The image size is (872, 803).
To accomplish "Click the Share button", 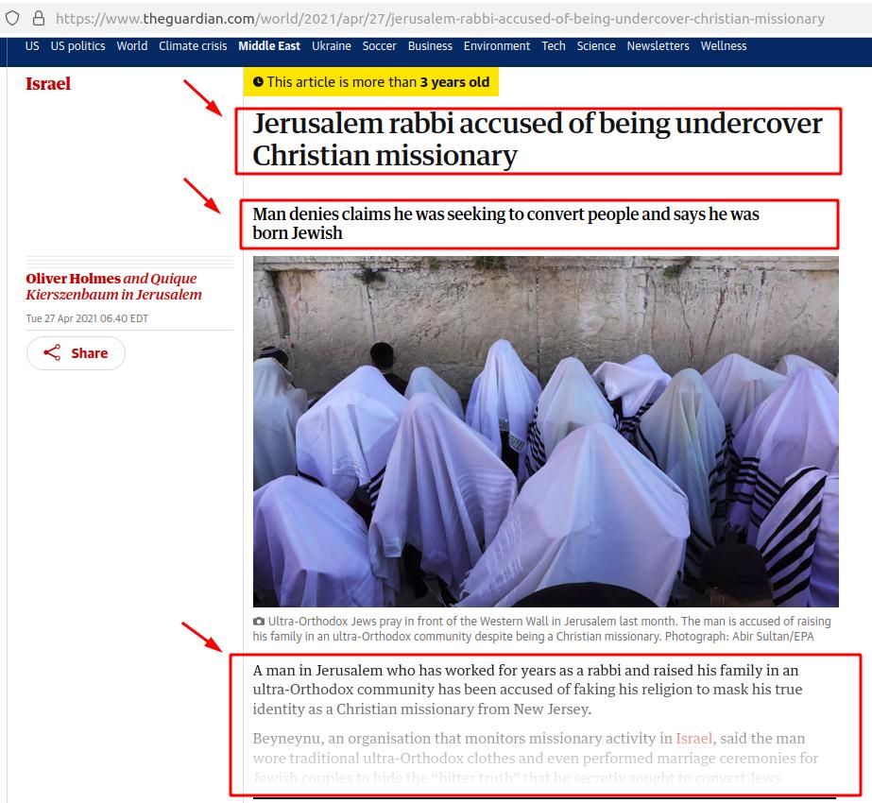I will pyautogui.click(x=76, y=353).
